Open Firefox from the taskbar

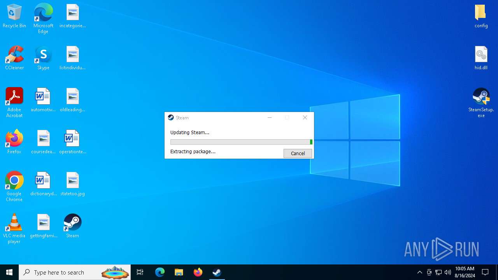coord(198,272)
